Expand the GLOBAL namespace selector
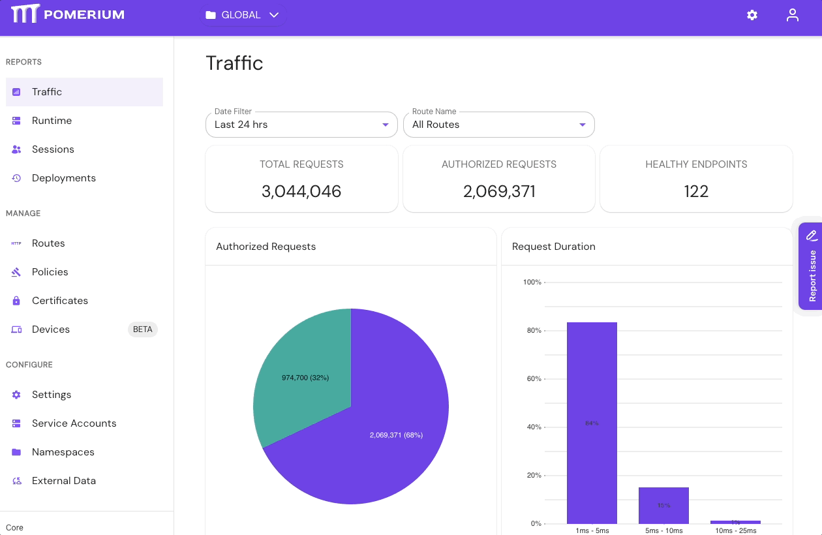 coord(243,15)
